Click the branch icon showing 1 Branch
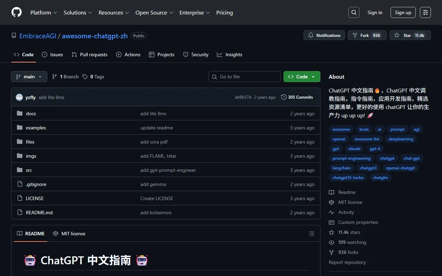 [x=55, y=77]
